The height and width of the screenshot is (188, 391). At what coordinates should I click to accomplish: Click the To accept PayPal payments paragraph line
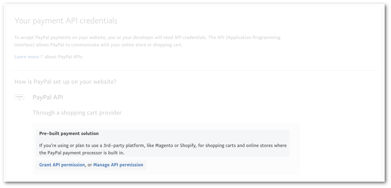(x=147, y=38)
